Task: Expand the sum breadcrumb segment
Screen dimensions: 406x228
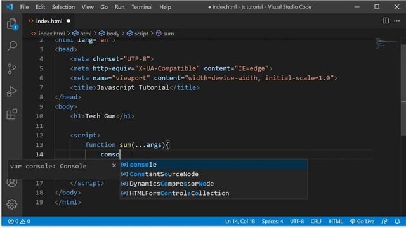Action: pyautogui.click(x=165, y=34)
